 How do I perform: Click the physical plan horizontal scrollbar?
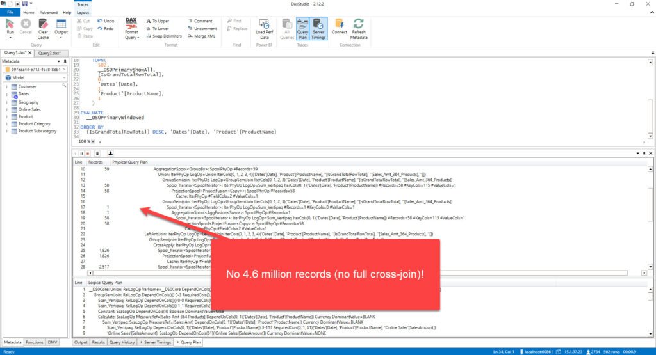pyautogui.click(x=366, y=272)
